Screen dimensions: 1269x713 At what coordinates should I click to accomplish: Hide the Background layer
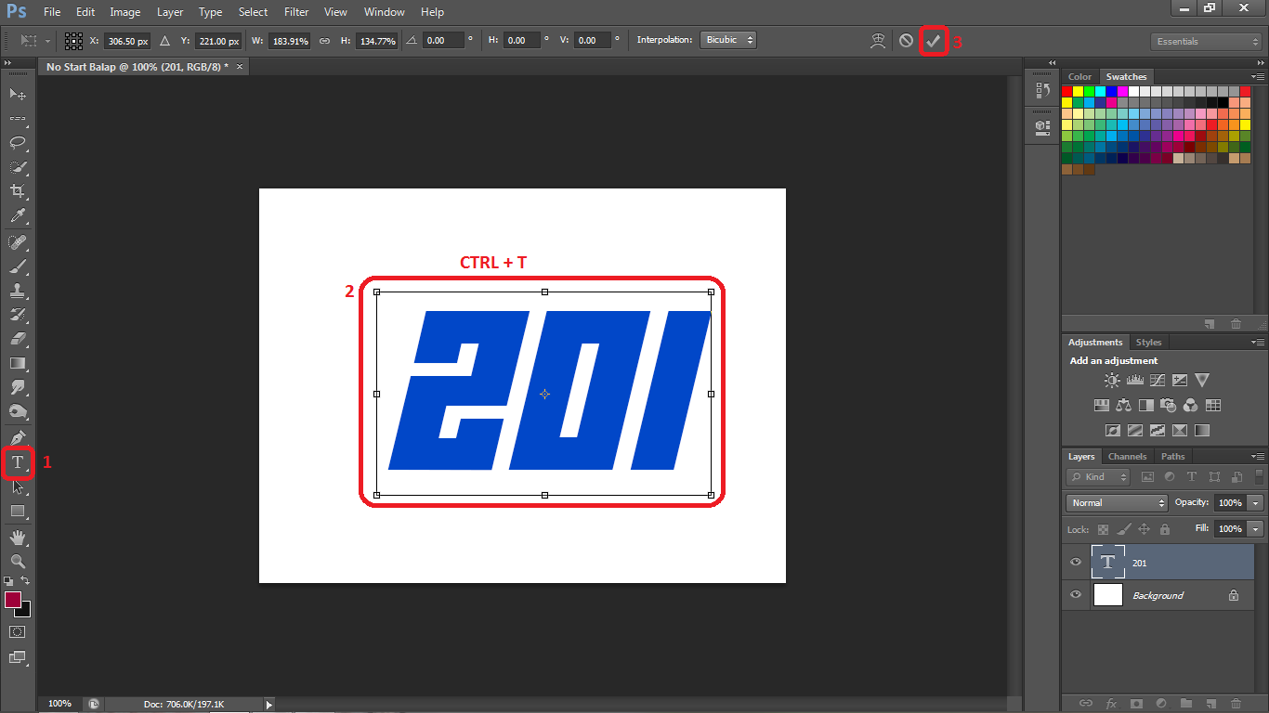point(1076,595)
